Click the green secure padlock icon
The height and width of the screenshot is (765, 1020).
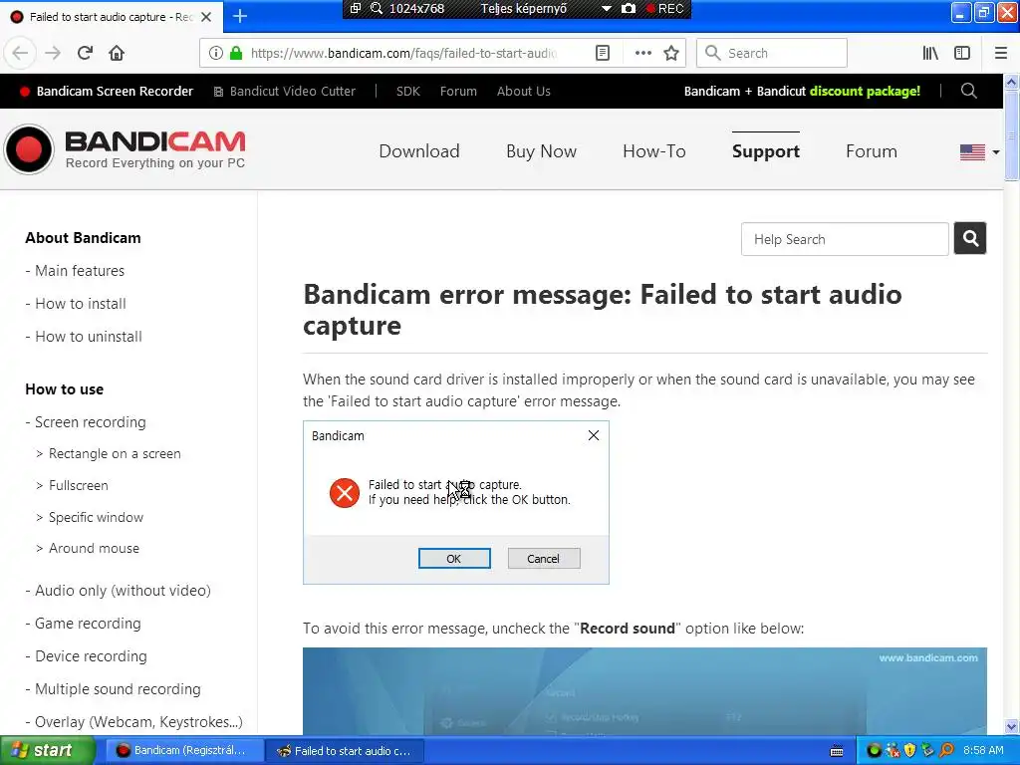235,53
